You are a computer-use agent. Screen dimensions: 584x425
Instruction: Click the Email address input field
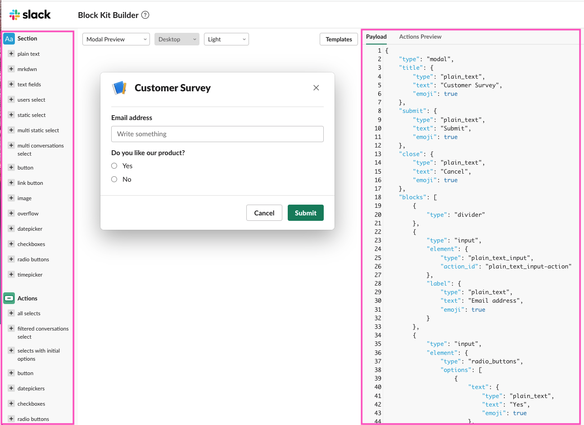pyautogui.click(x=217, y=134)
